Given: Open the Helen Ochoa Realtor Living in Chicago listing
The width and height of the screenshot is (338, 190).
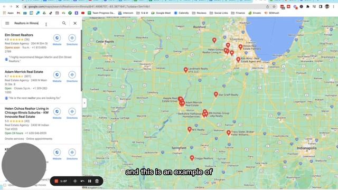Looking at the screenshot, I should (x=27, y=112).
